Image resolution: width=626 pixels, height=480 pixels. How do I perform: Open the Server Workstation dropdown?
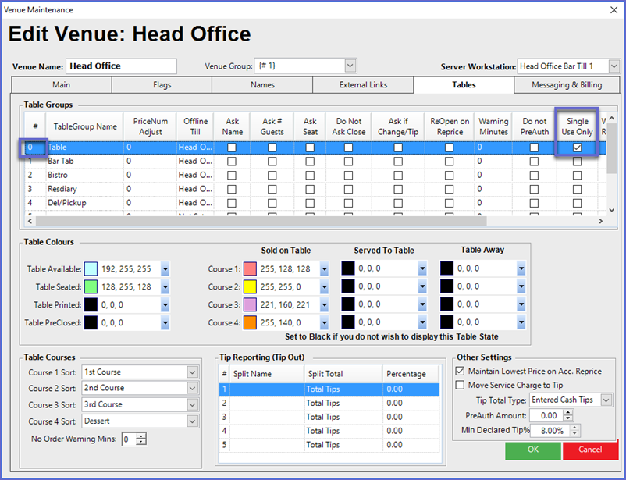point(614,66)
